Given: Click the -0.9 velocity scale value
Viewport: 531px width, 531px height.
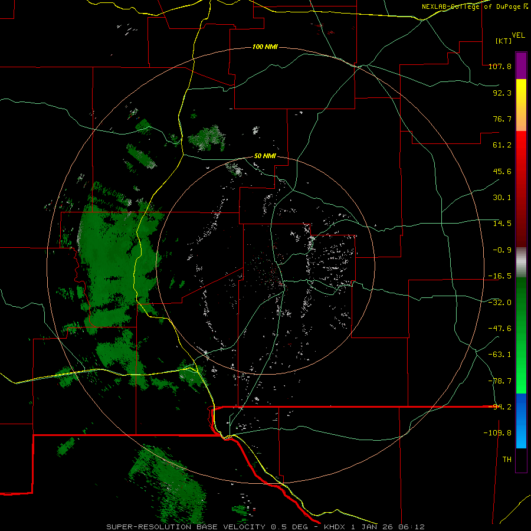Looking at the screenshot, I should point(502,250).
